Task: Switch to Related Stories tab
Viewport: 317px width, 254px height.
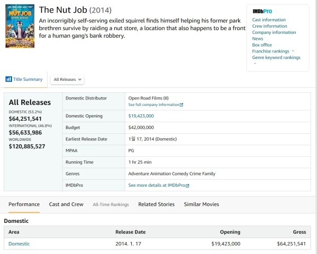Action: point(156,204)
